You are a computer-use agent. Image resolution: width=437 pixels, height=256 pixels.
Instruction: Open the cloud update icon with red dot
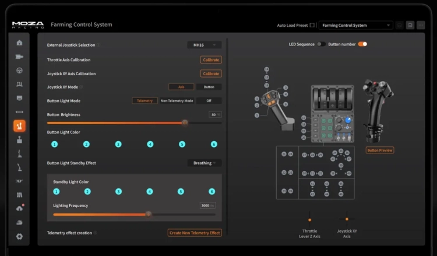click(x=20, y=208)
